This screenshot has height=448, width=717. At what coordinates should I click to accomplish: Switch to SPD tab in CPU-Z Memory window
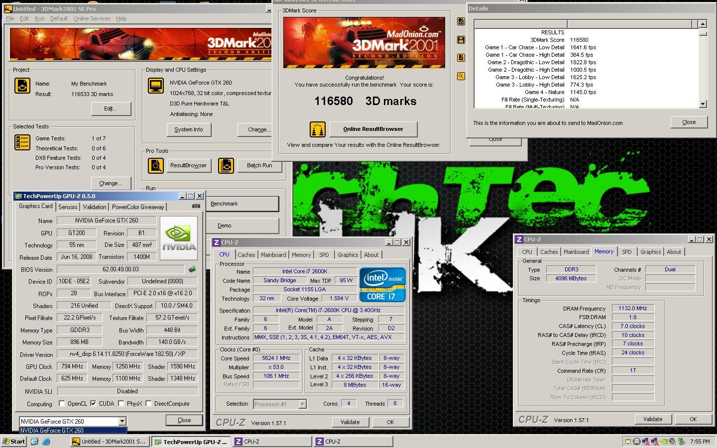pos(627,252)
